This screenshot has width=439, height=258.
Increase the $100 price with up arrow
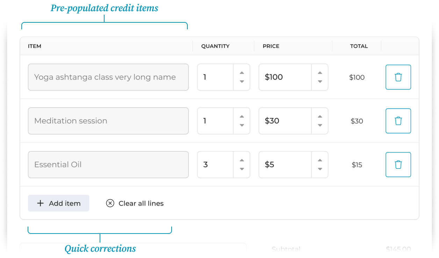tap(320, 73)
